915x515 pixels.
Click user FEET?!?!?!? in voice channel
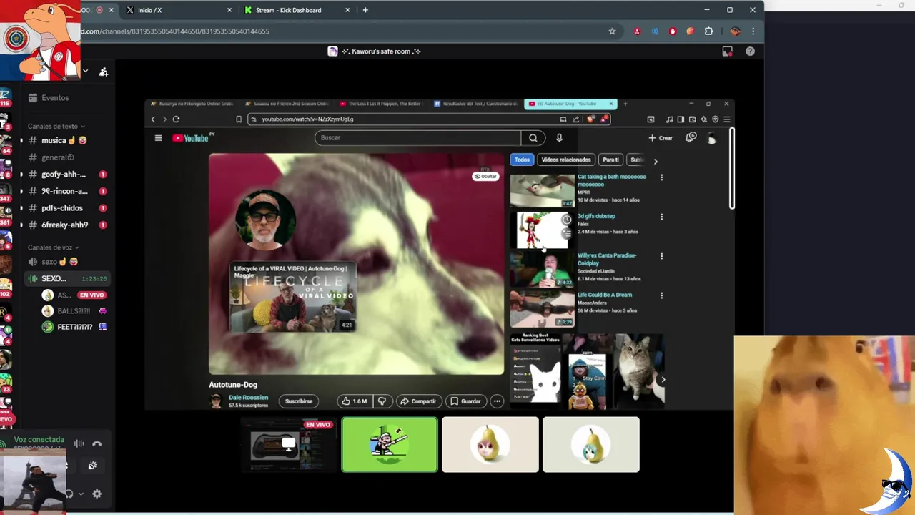pos(74,327)
